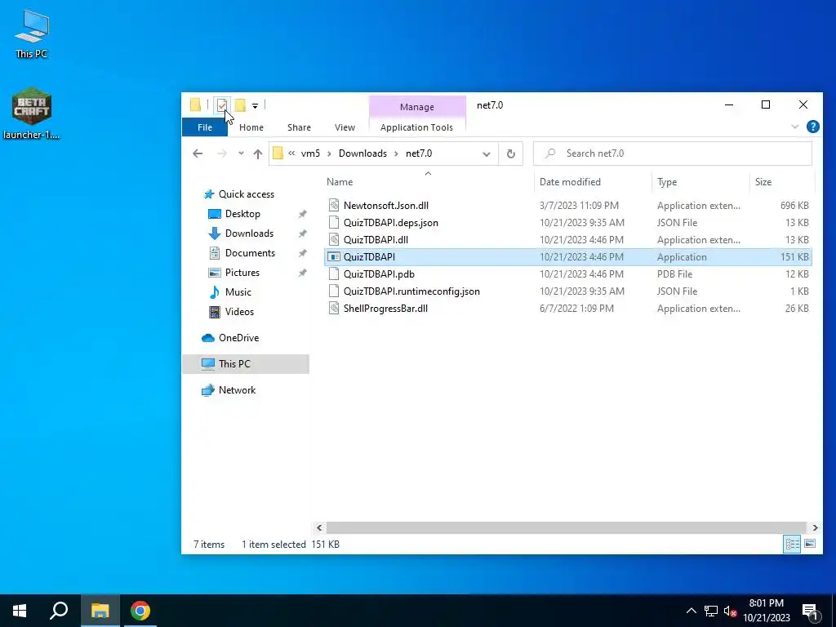Image resolution: width=836 pixels, height=627 pixels.
Task: Open Desktop in the navigation pane
Action: 242,214
